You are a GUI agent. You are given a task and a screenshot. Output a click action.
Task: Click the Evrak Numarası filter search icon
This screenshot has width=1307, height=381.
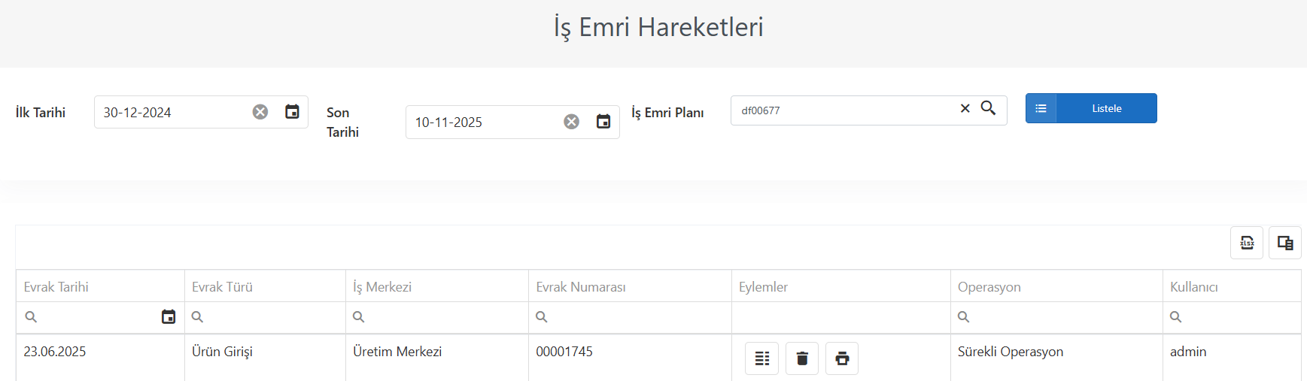pyautogui.click(x=542, y=317)
